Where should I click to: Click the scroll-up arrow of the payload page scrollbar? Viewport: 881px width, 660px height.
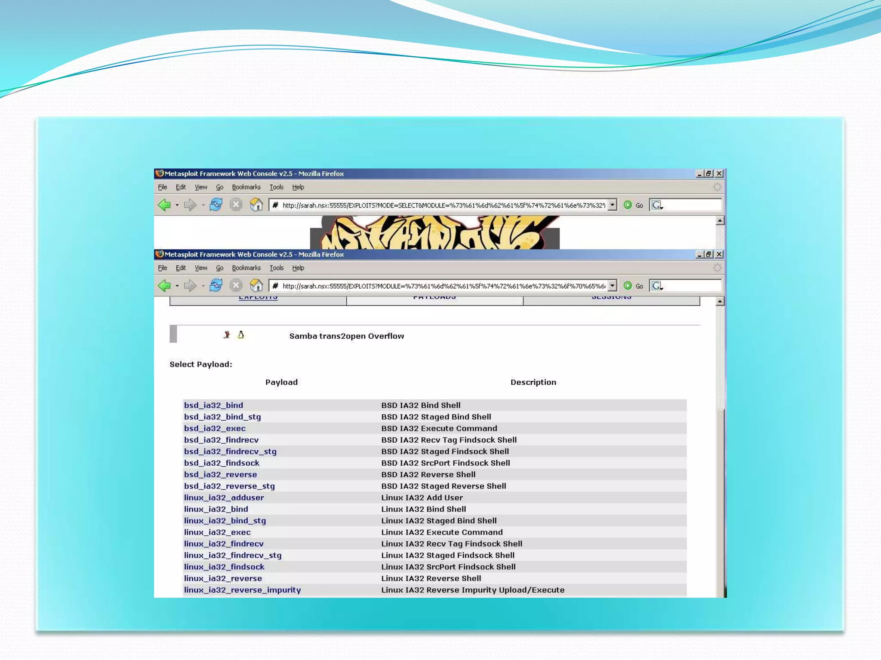pyautogui.click(x=720, y=302)
